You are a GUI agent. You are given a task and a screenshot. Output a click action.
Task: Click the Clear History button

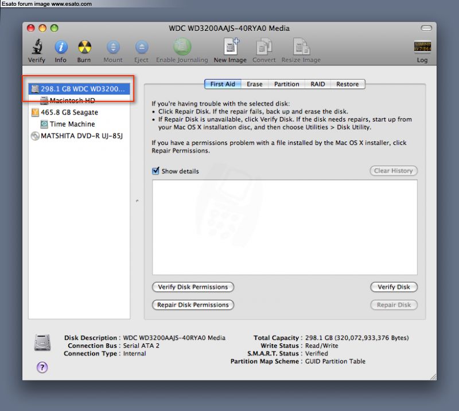pyautogui.click(x=394, y=171)
